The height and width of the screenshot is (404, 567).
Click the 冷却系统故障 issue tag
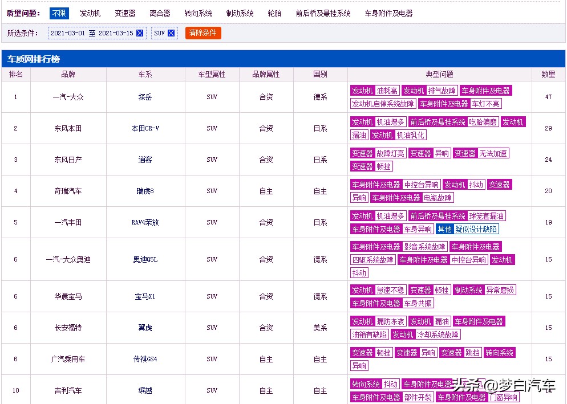(x=438, y=334)
